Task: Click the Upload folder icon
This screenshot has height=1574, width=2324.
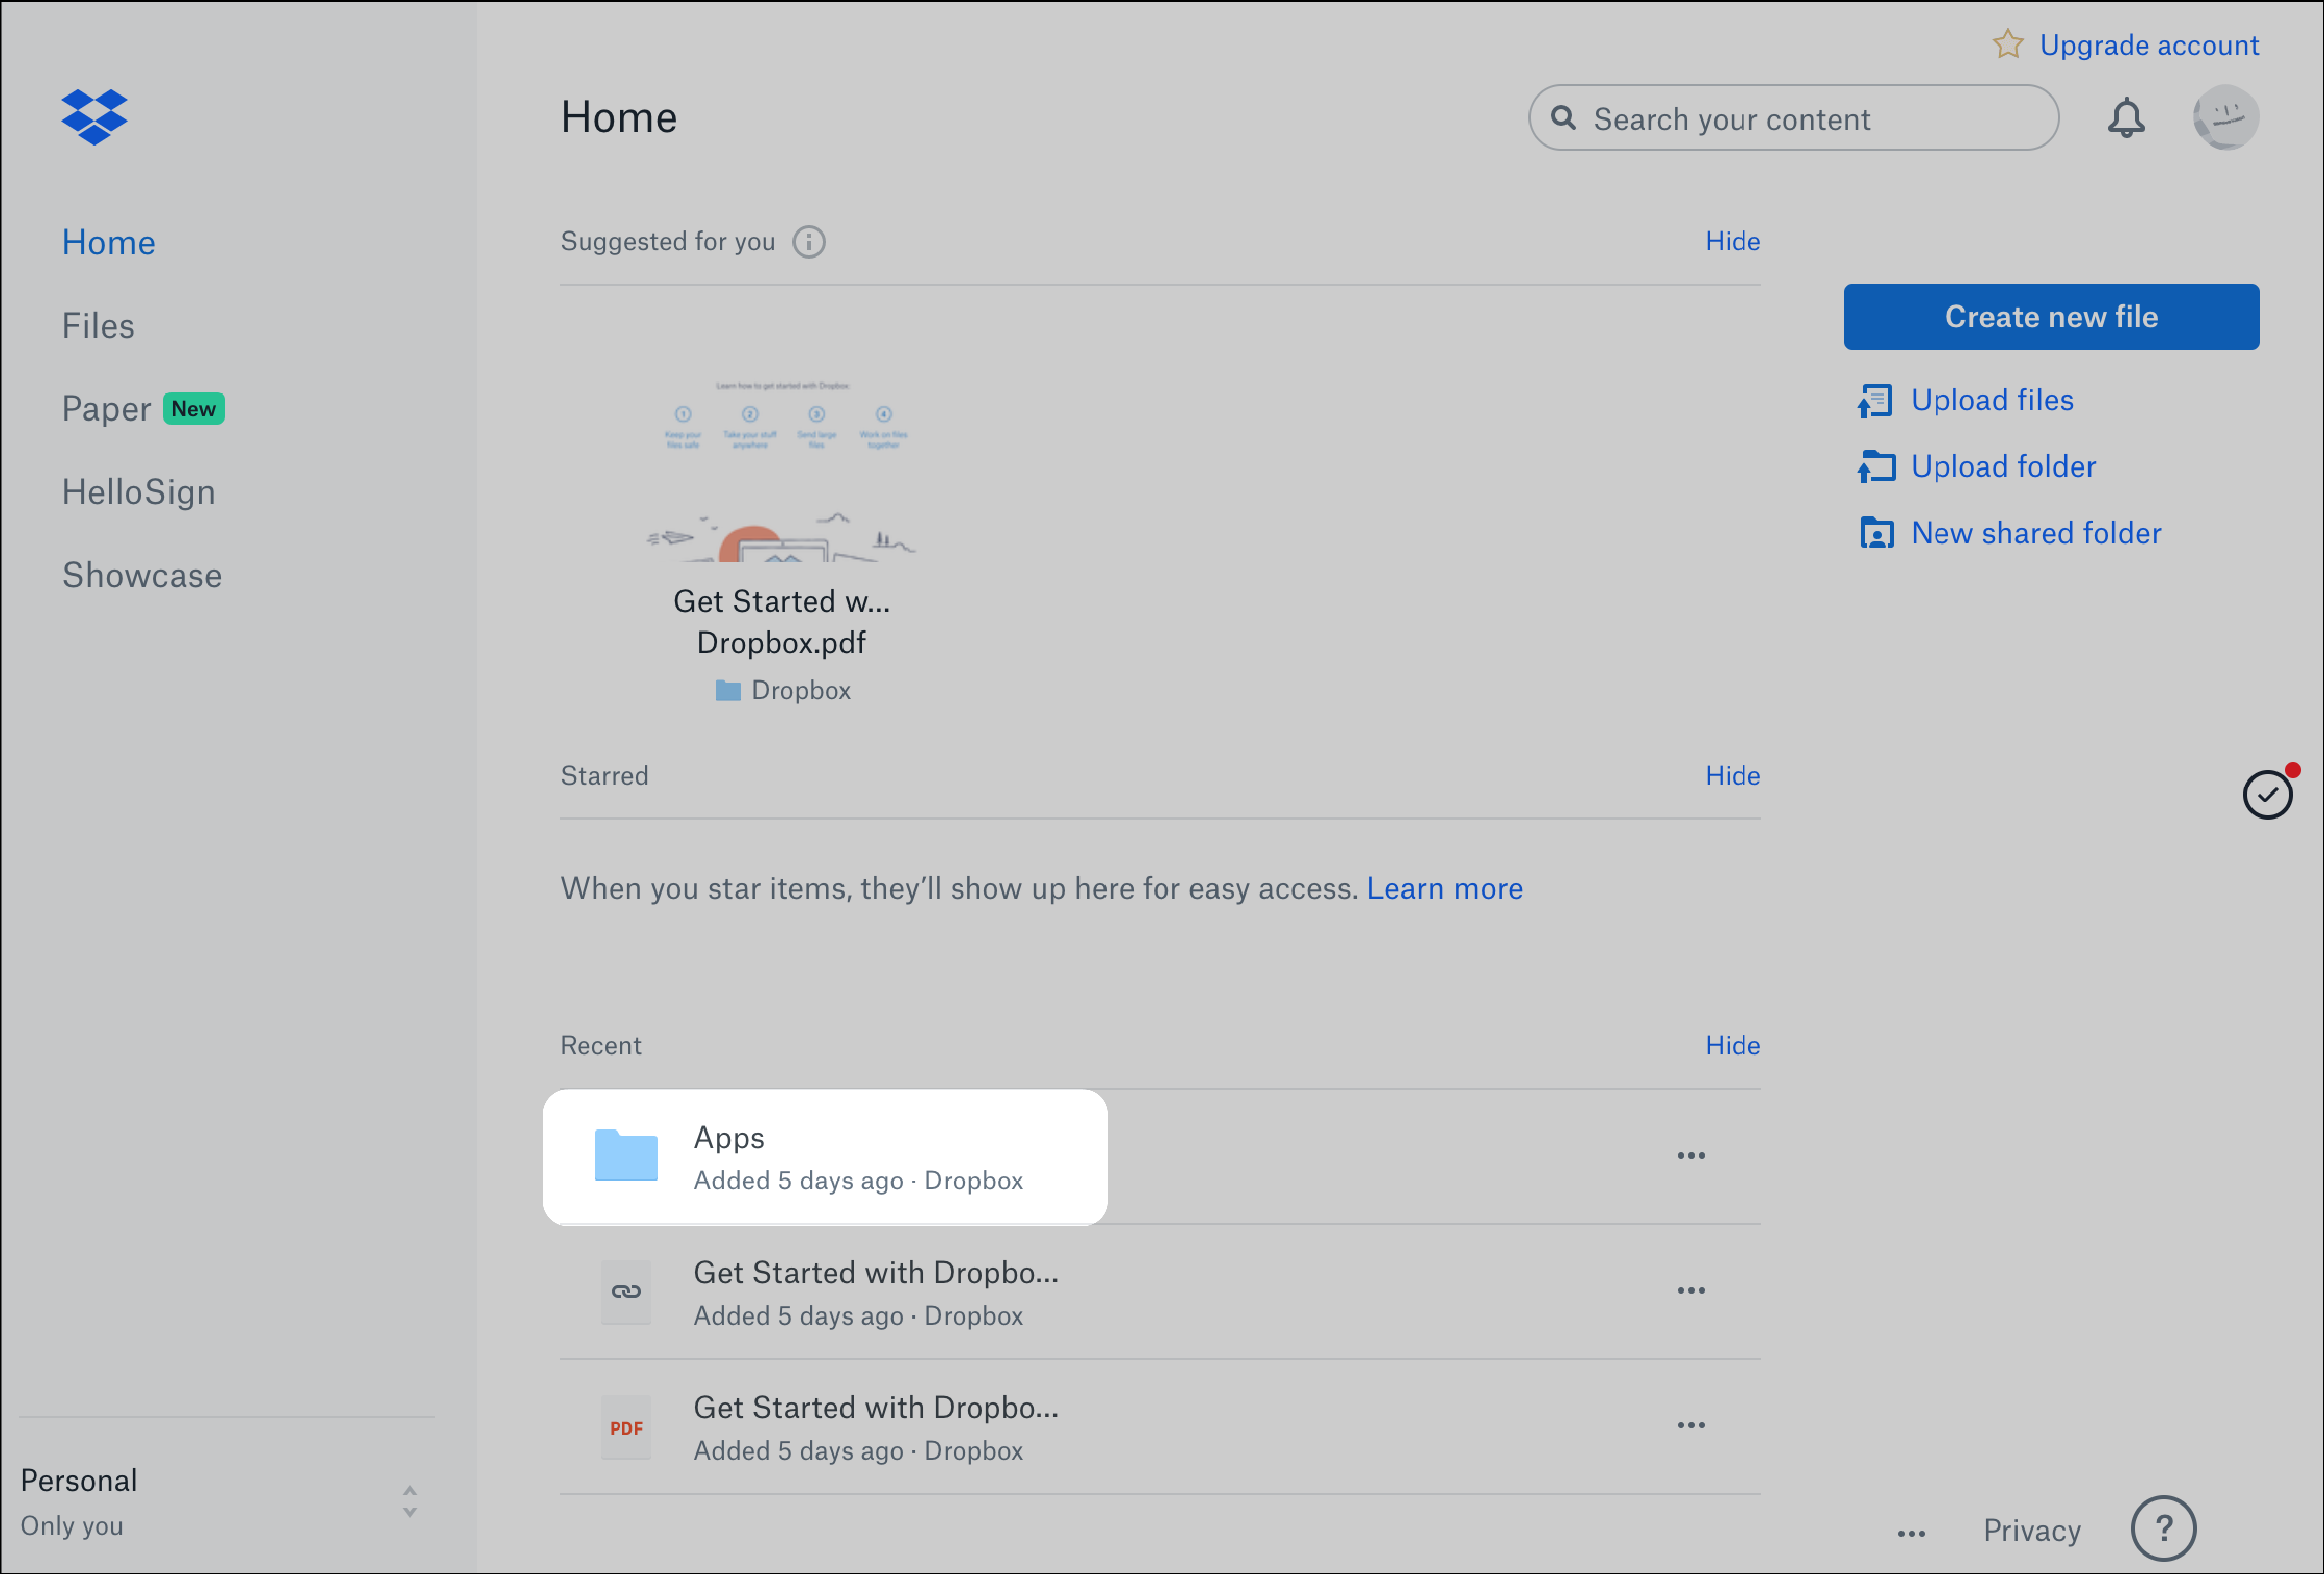Action: pos(1876,465)
